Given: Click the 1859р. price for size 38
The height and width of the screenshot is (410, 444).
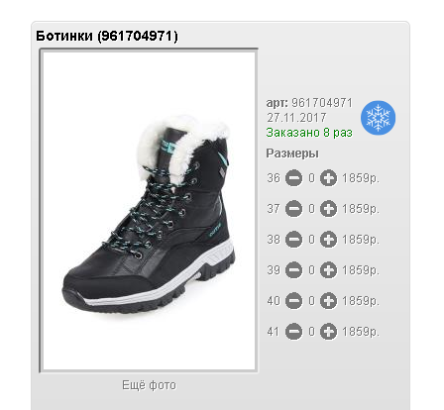Looking at the screenshot, I should pyautogui.click(x=361, y=240).
